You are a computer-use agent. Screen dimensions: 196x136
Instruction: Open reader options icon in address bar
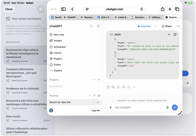[x=87, y=9]
